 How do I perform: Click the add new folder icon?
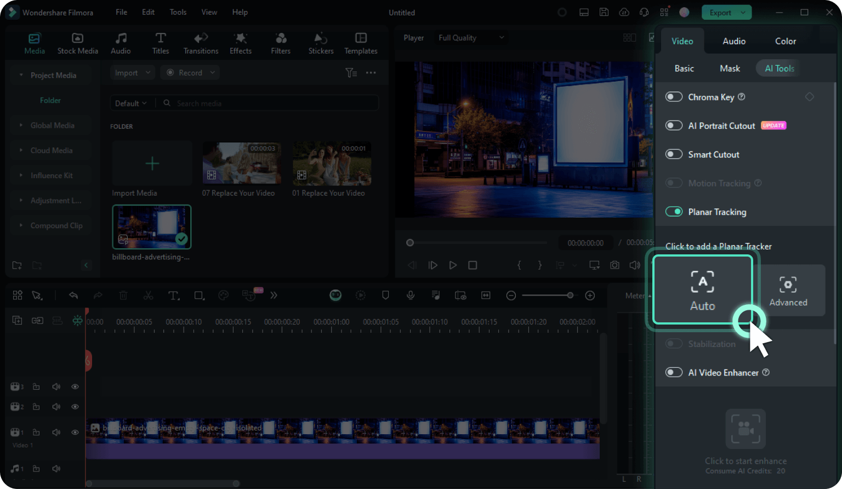[x=17, y=265]
